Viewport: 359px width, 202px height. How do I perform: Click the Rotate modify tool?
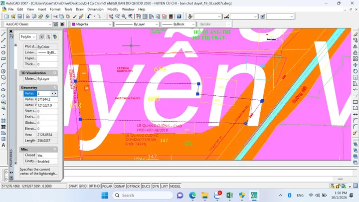click(x=355, y=71)
